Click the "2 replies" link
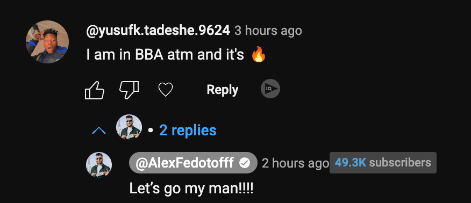Viewport: 471px width, 203px height. [188, 130]
